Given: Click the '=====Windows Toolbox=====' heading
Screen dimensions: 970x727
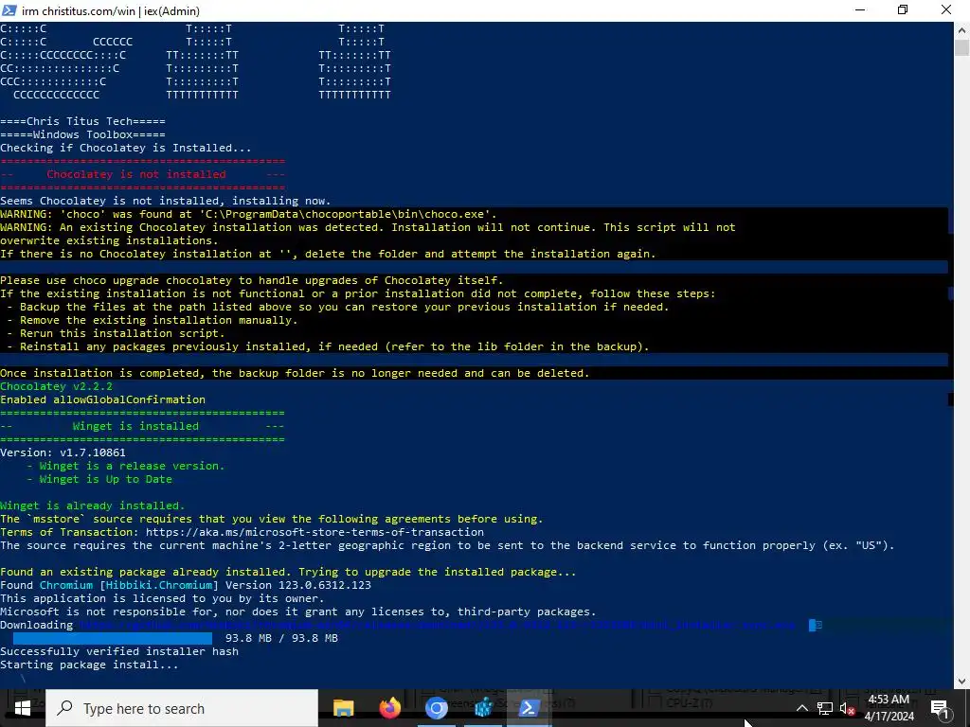Looking at the screenshot, I should click(x=83, y=134).
